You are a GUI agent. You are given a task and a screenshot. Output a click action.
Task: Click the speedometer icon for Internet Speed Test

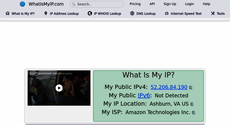(x=167, y=14)
